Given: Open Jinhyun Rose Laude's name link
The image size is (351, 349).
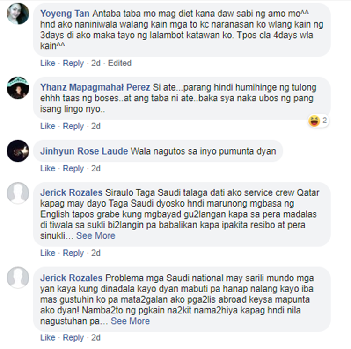Looking at the screenshot, I should (x=84, y=151).
